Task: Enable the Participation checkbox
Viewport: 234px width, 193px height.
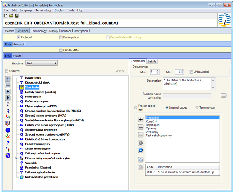Action: click(61, 37)
